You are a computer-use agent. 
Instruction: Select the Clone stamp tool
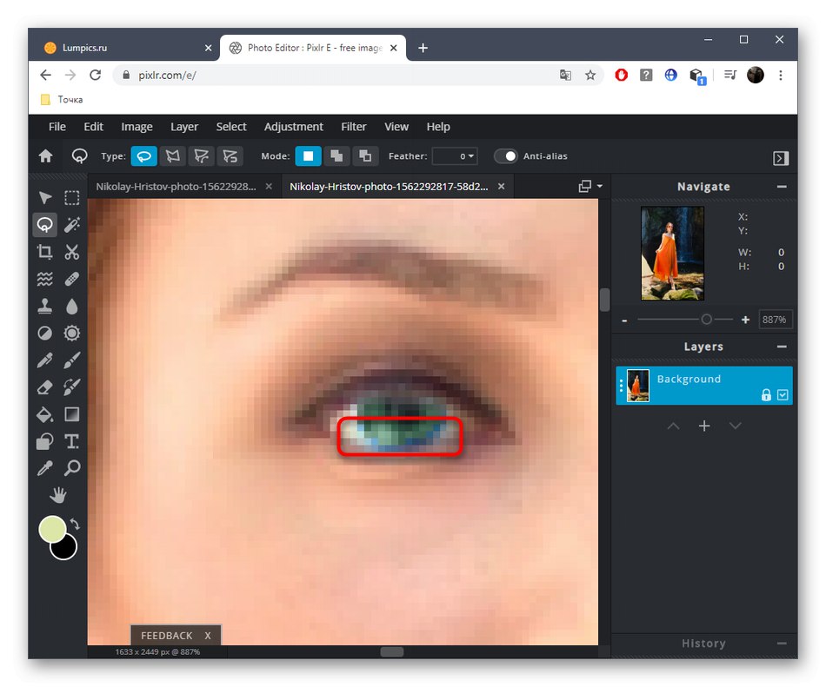(x=45, y=306)
